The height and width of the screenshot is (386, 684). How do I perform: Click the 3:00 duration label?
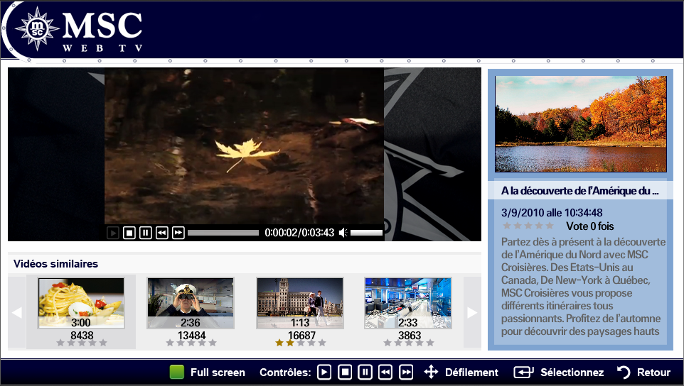(81, 322)
